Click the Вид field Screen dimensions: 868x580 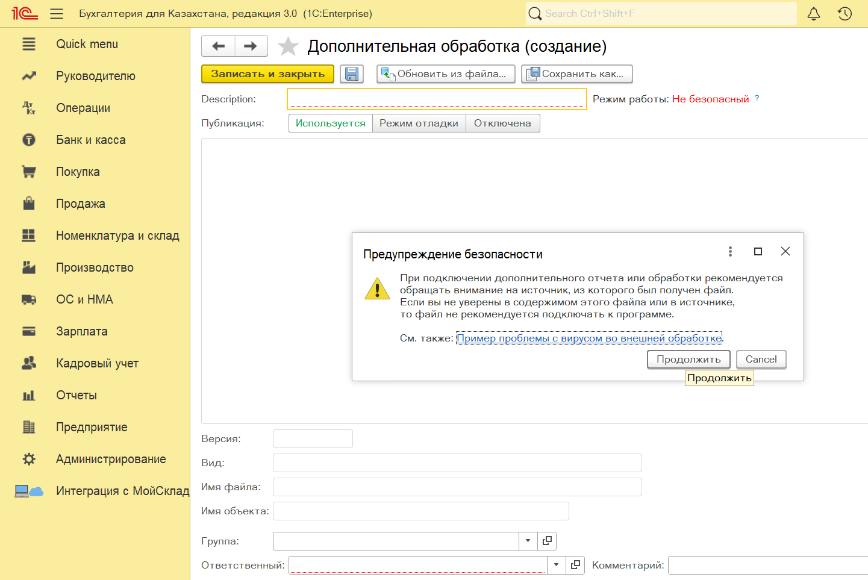[x=457, y=463]
